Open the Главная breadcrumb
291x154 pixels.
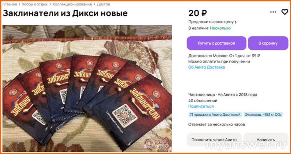[10, 4]
